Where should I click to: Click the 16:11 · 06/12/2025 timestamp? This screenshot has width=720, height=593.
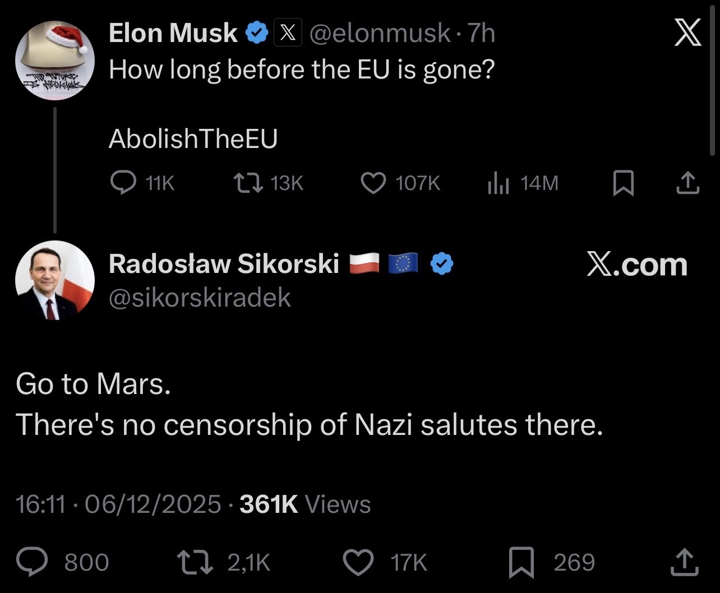coord(118,504)
